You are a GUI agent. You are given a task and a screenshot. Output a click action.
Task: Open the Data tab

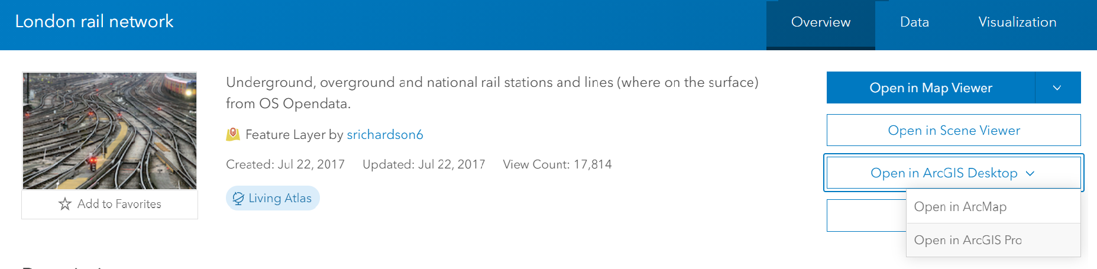(914, 22)
